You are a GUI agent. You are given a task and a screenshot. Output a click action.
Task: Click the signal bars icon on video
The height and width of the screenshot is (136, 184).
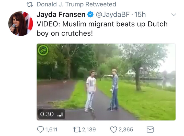(x=60, y=114)
